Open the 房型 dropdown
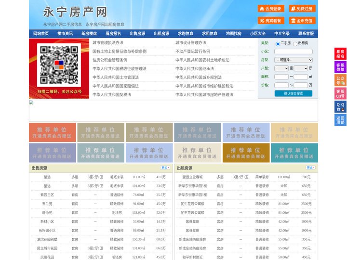 [294, 60]
